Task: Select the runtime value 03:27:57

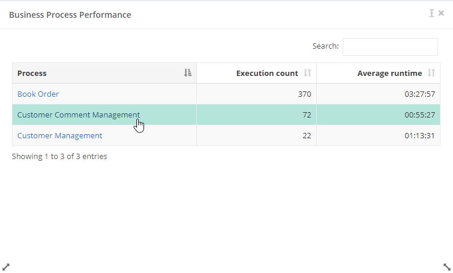Action: [x=419, y=94]
